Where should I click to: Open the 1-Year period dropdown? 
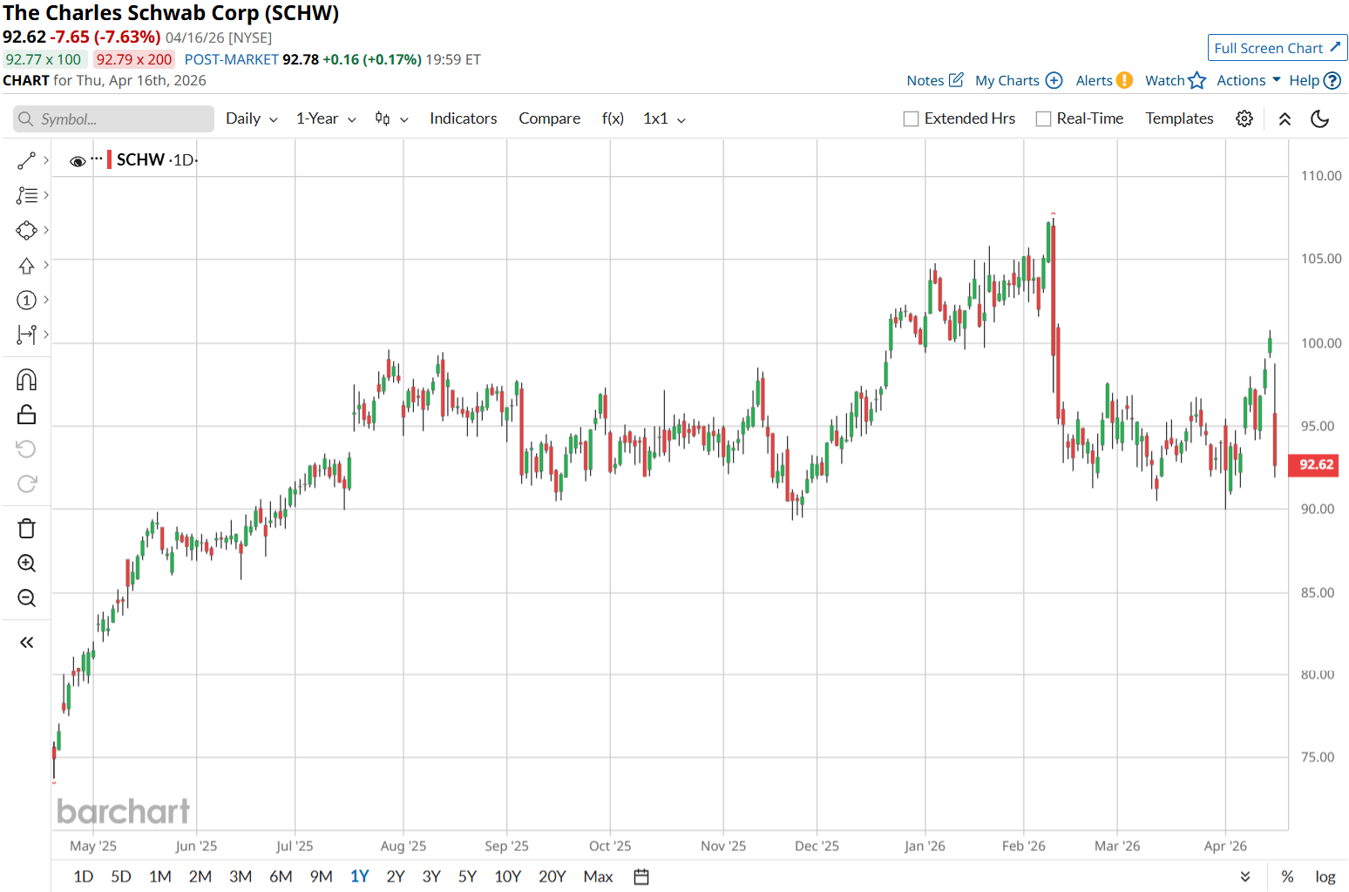[326, 118]
